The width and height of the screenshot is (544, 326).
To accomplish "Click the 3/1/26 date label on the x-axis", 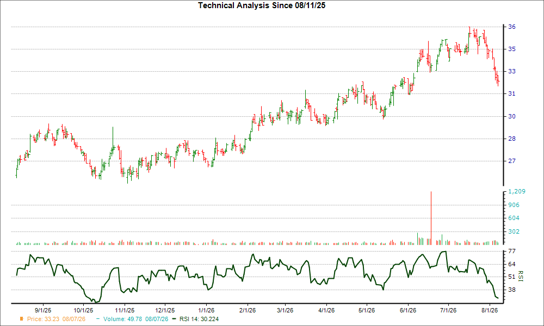I will coord(285,310).
